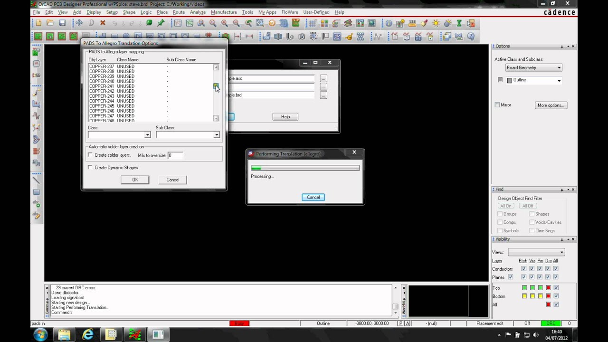This screenshot has width=608, height=342.
Task: Click the blue info Show Element icon
Action: [x=389, y=23]
